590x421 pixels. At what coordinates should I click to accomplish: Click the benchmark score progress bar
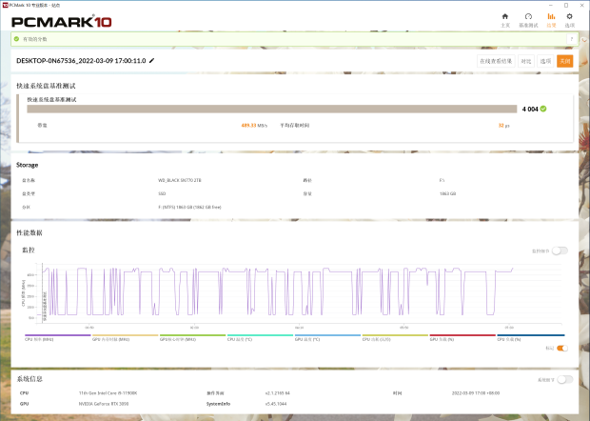(271, 109)
